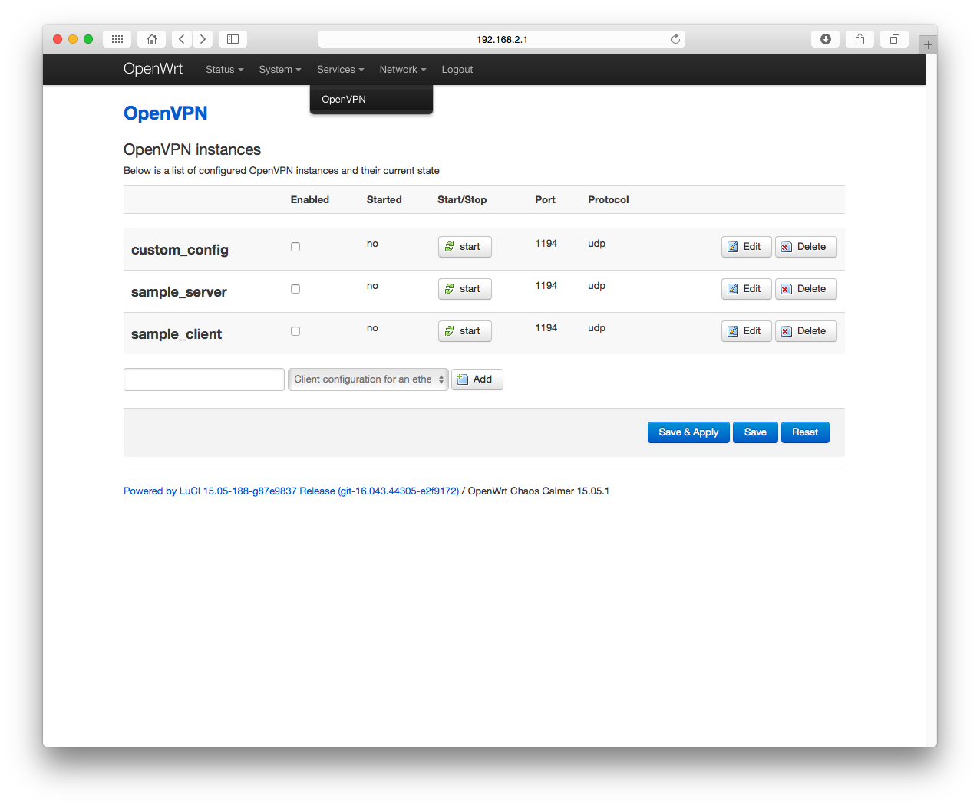The image size is (980, 808).
Task: Click the Reset button
Action: point(805,432)
